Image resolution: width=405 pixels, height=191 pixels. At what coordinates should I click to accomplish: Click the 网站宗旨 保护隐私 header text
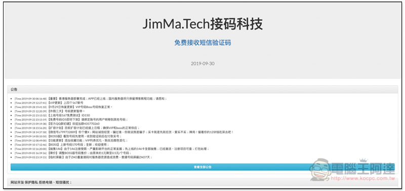click(x=41, y=182)
